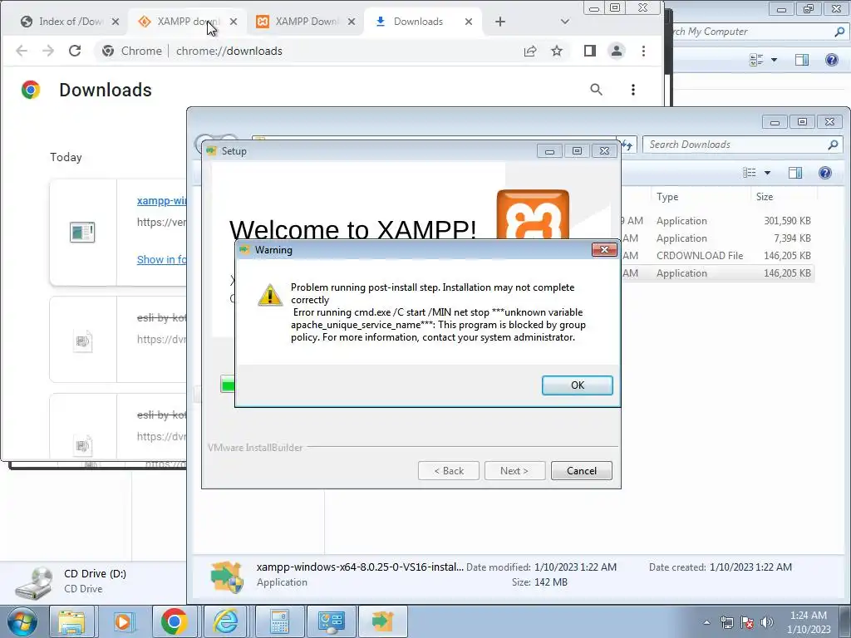Open the Control Panel taskbar item

click(331, 621)
